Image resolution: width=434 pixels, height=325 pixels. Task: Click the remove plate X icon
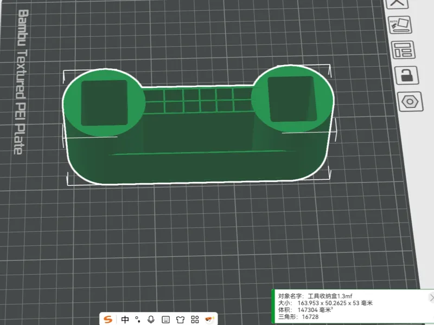point(397,3)
